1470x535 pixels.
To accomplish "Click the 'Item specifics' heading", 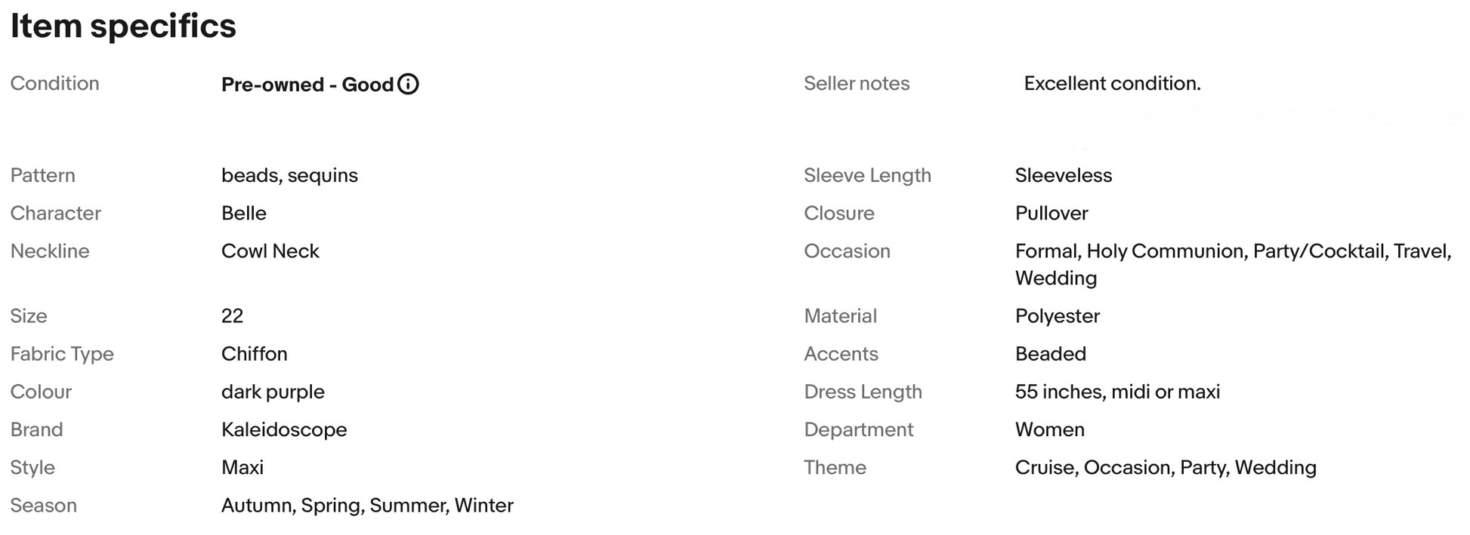I will pos(123,26).
